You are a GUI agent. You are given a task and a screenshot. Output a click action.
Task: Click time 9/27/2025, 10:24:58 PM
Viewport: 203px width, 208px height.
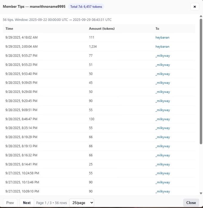[x=22, y=173]
